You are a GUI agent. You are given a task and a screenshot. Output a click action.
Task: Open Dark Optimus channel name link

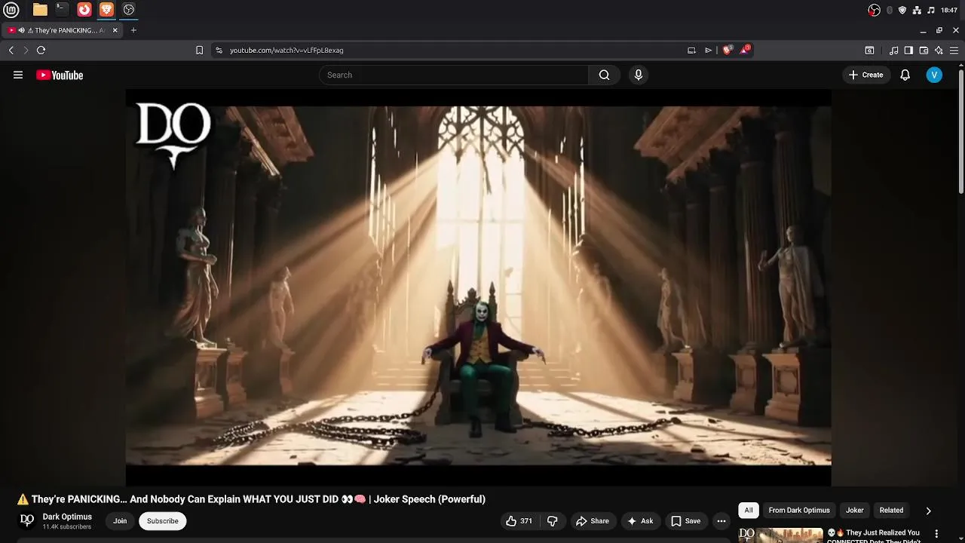67,517
